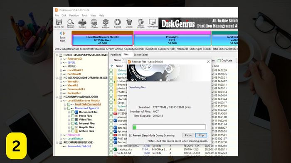
Task: Click the scanning progress bar
Action: 169,127
